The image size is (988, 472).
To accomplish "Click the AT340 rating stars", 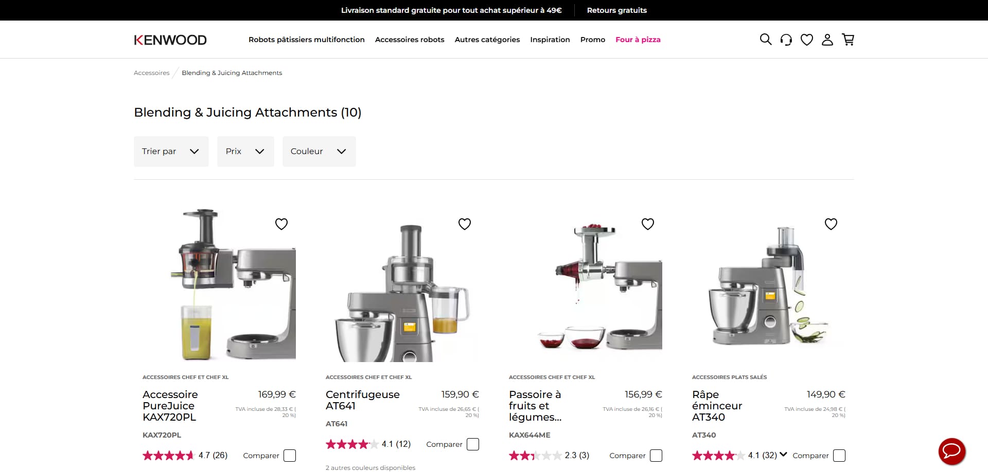I will point(718,456).
